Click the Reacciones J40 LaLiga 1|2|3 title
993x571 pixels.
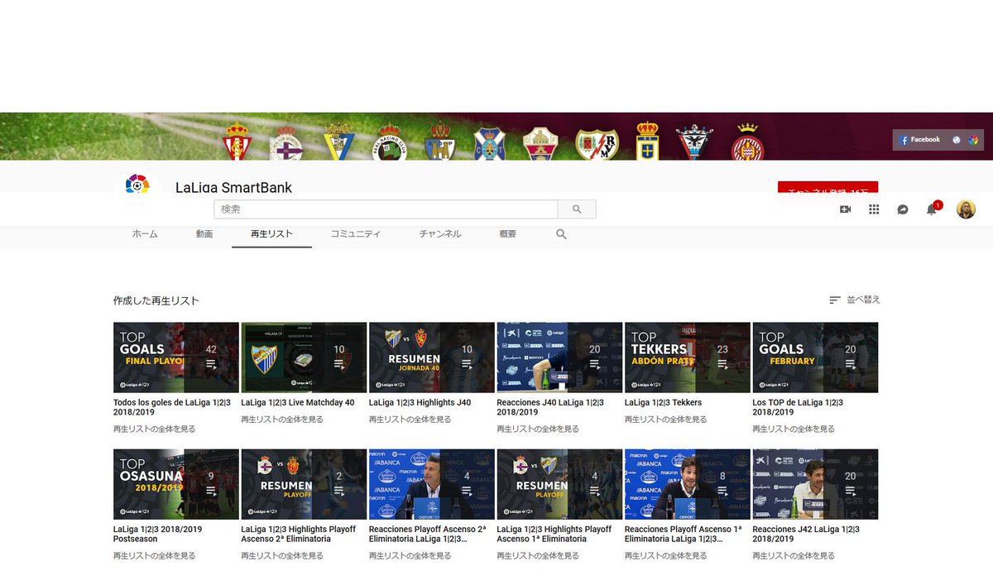(x=550, y=407)
